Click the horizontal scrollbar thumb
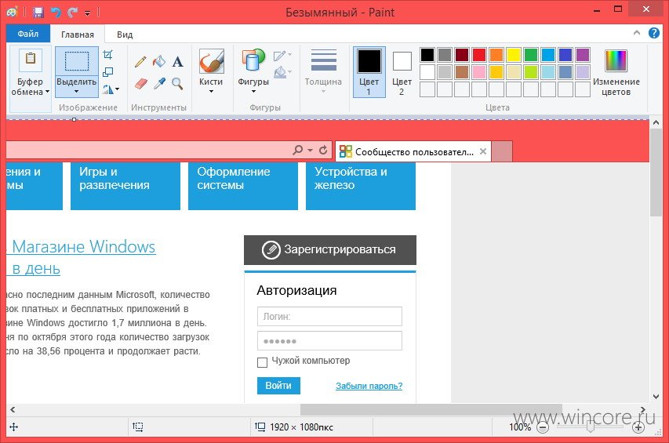This screenshot has width=669, height=443. 431,409
